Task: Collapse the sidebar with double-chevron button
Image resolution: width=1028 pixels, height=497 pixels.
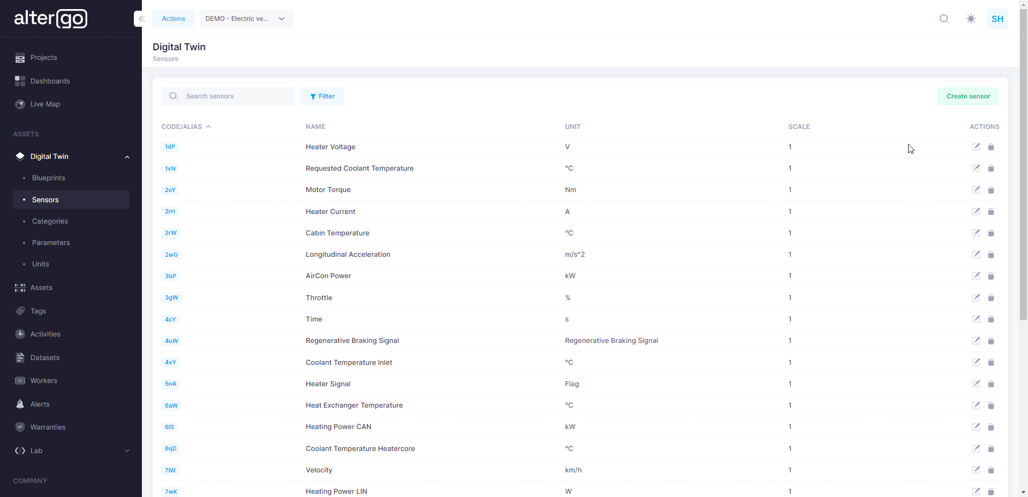Action: click(x=141, y=19)
